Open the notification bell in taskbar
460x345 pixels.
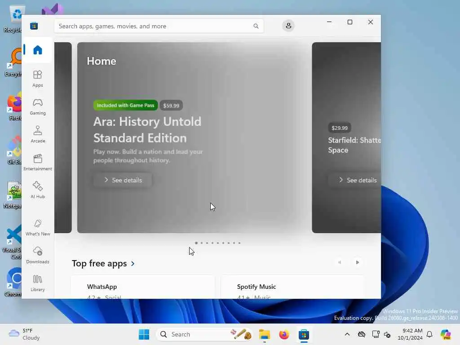429,334
